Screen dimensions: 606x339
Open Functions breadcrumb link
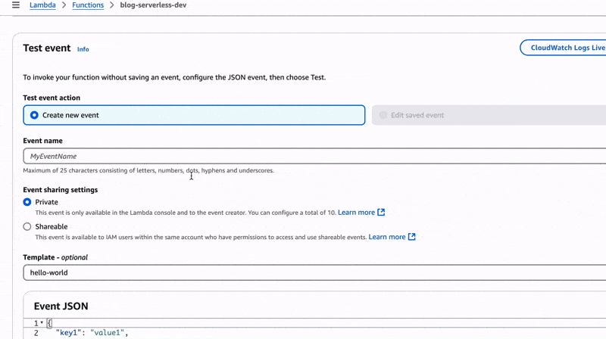coord(88,5)
